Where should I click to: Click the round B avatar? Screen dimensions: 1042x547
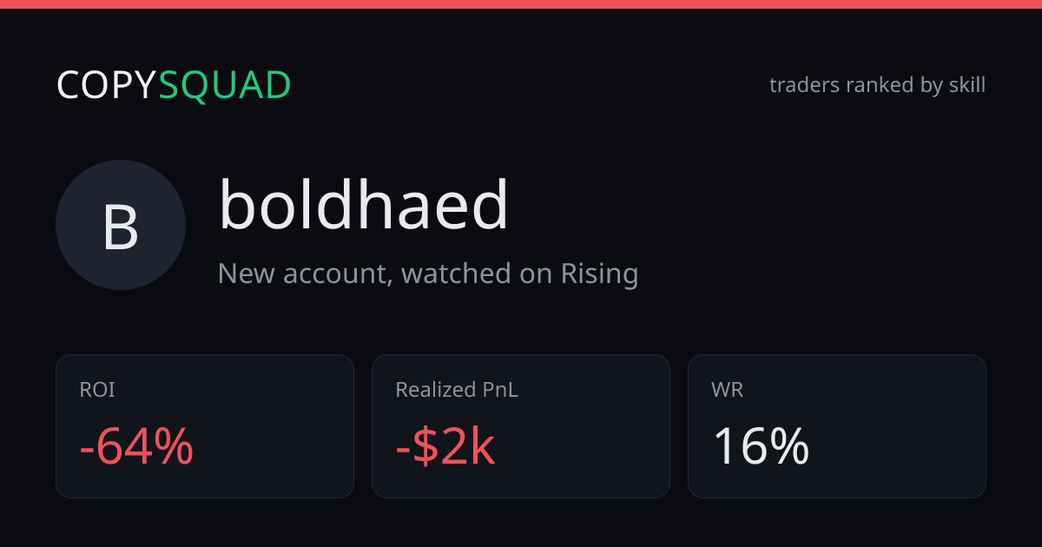coord(121,225)
